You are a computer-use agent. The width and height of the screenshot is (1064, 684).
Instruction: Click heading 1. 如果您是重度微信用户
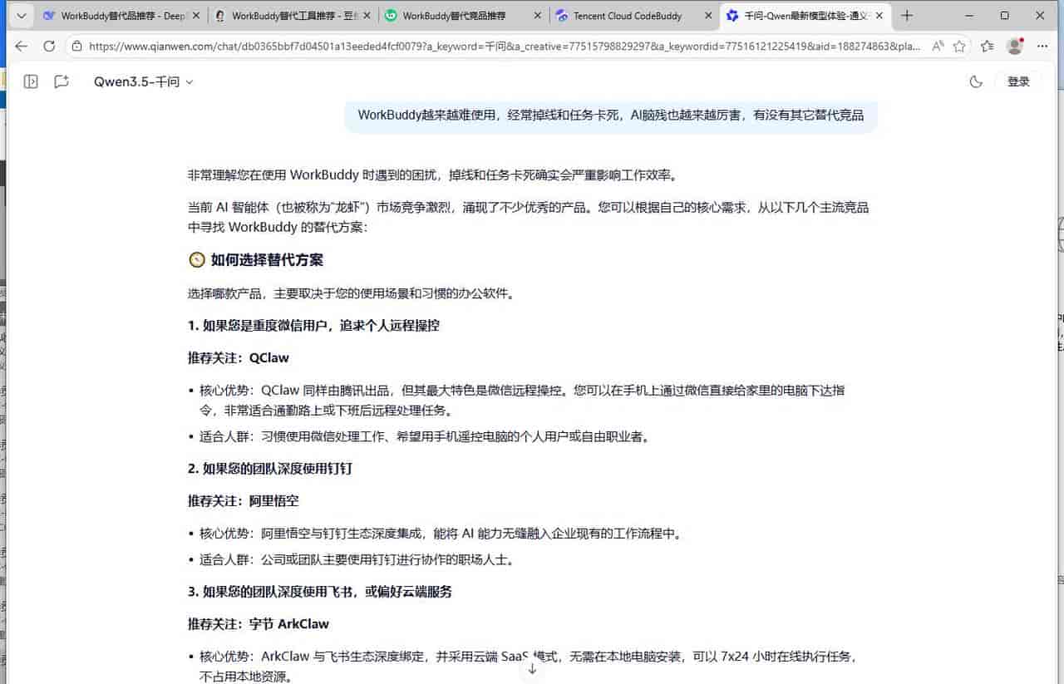click(313, 326)
